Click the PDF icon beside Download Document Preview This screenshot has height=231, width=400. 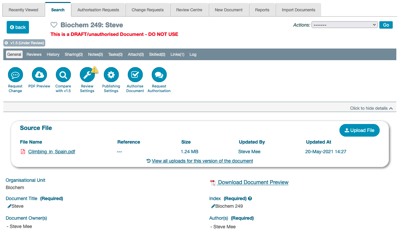(213, 183)
